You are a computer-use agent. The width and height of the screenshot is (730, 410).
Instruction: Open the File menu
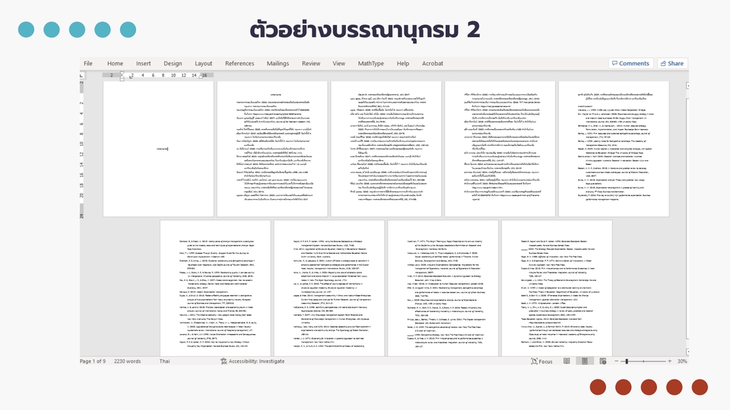pyautogui.click(x=88, y=64)
